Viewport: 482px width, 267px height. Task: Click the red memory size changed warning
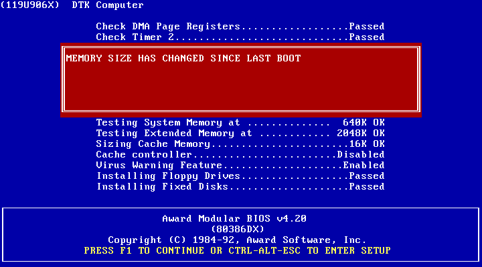[x=183, y=59]
